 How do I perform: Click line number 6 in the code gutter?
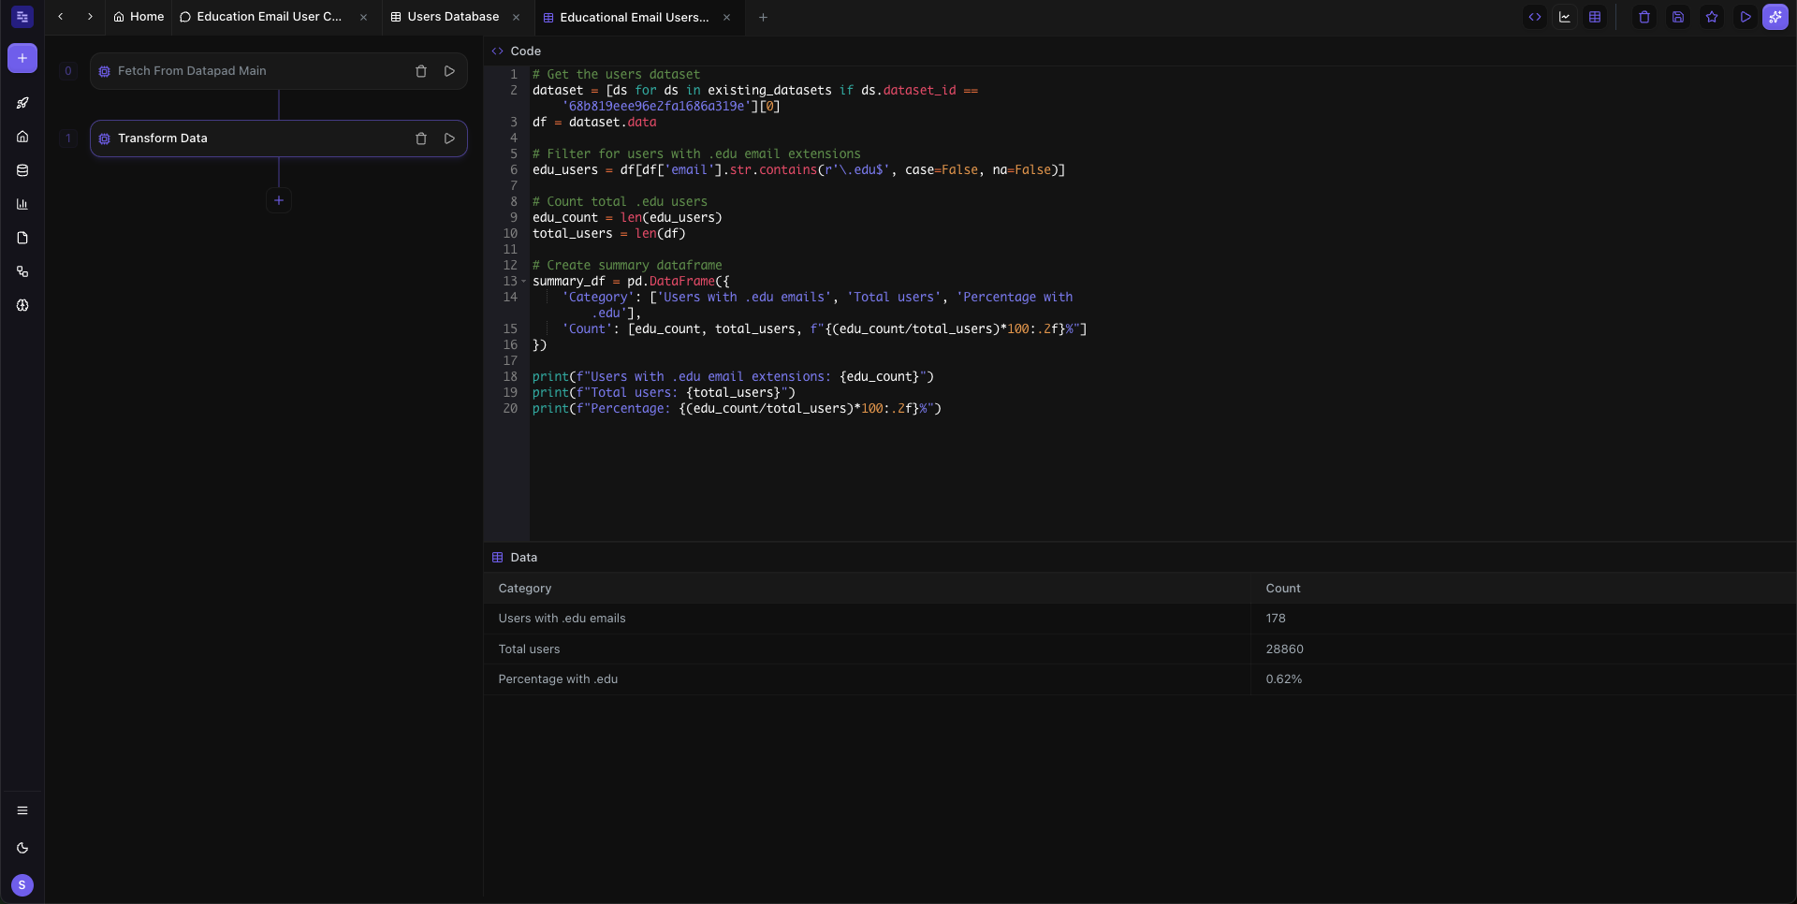514,170
